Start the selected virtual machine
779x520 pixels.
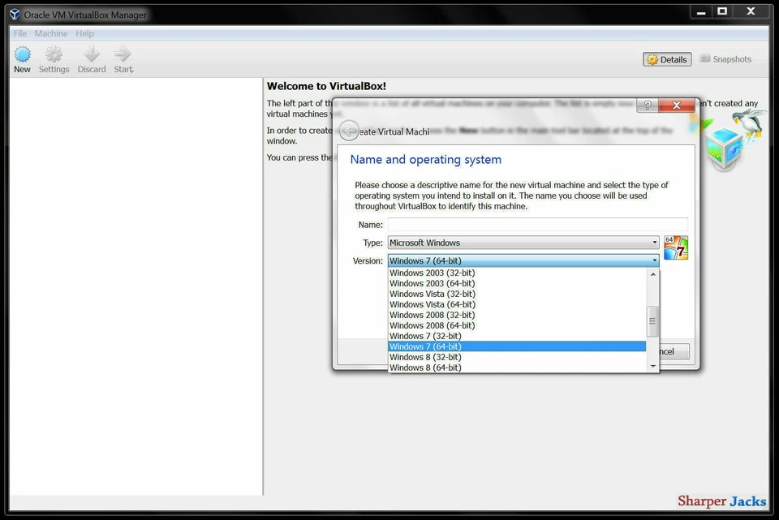click(123, 57)
